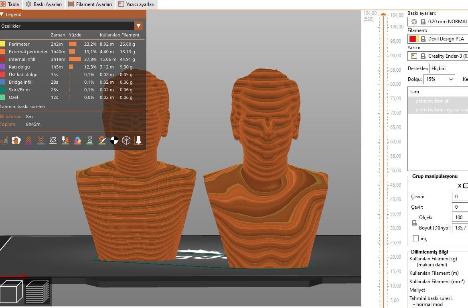Click gear icon in print settings preset
Image resolution: width=468 pixels, height=308 pixels.
pyautogui.click(x=414, y=22)
